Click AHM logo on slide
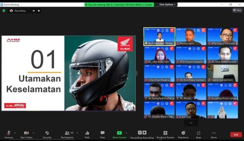 13,40
